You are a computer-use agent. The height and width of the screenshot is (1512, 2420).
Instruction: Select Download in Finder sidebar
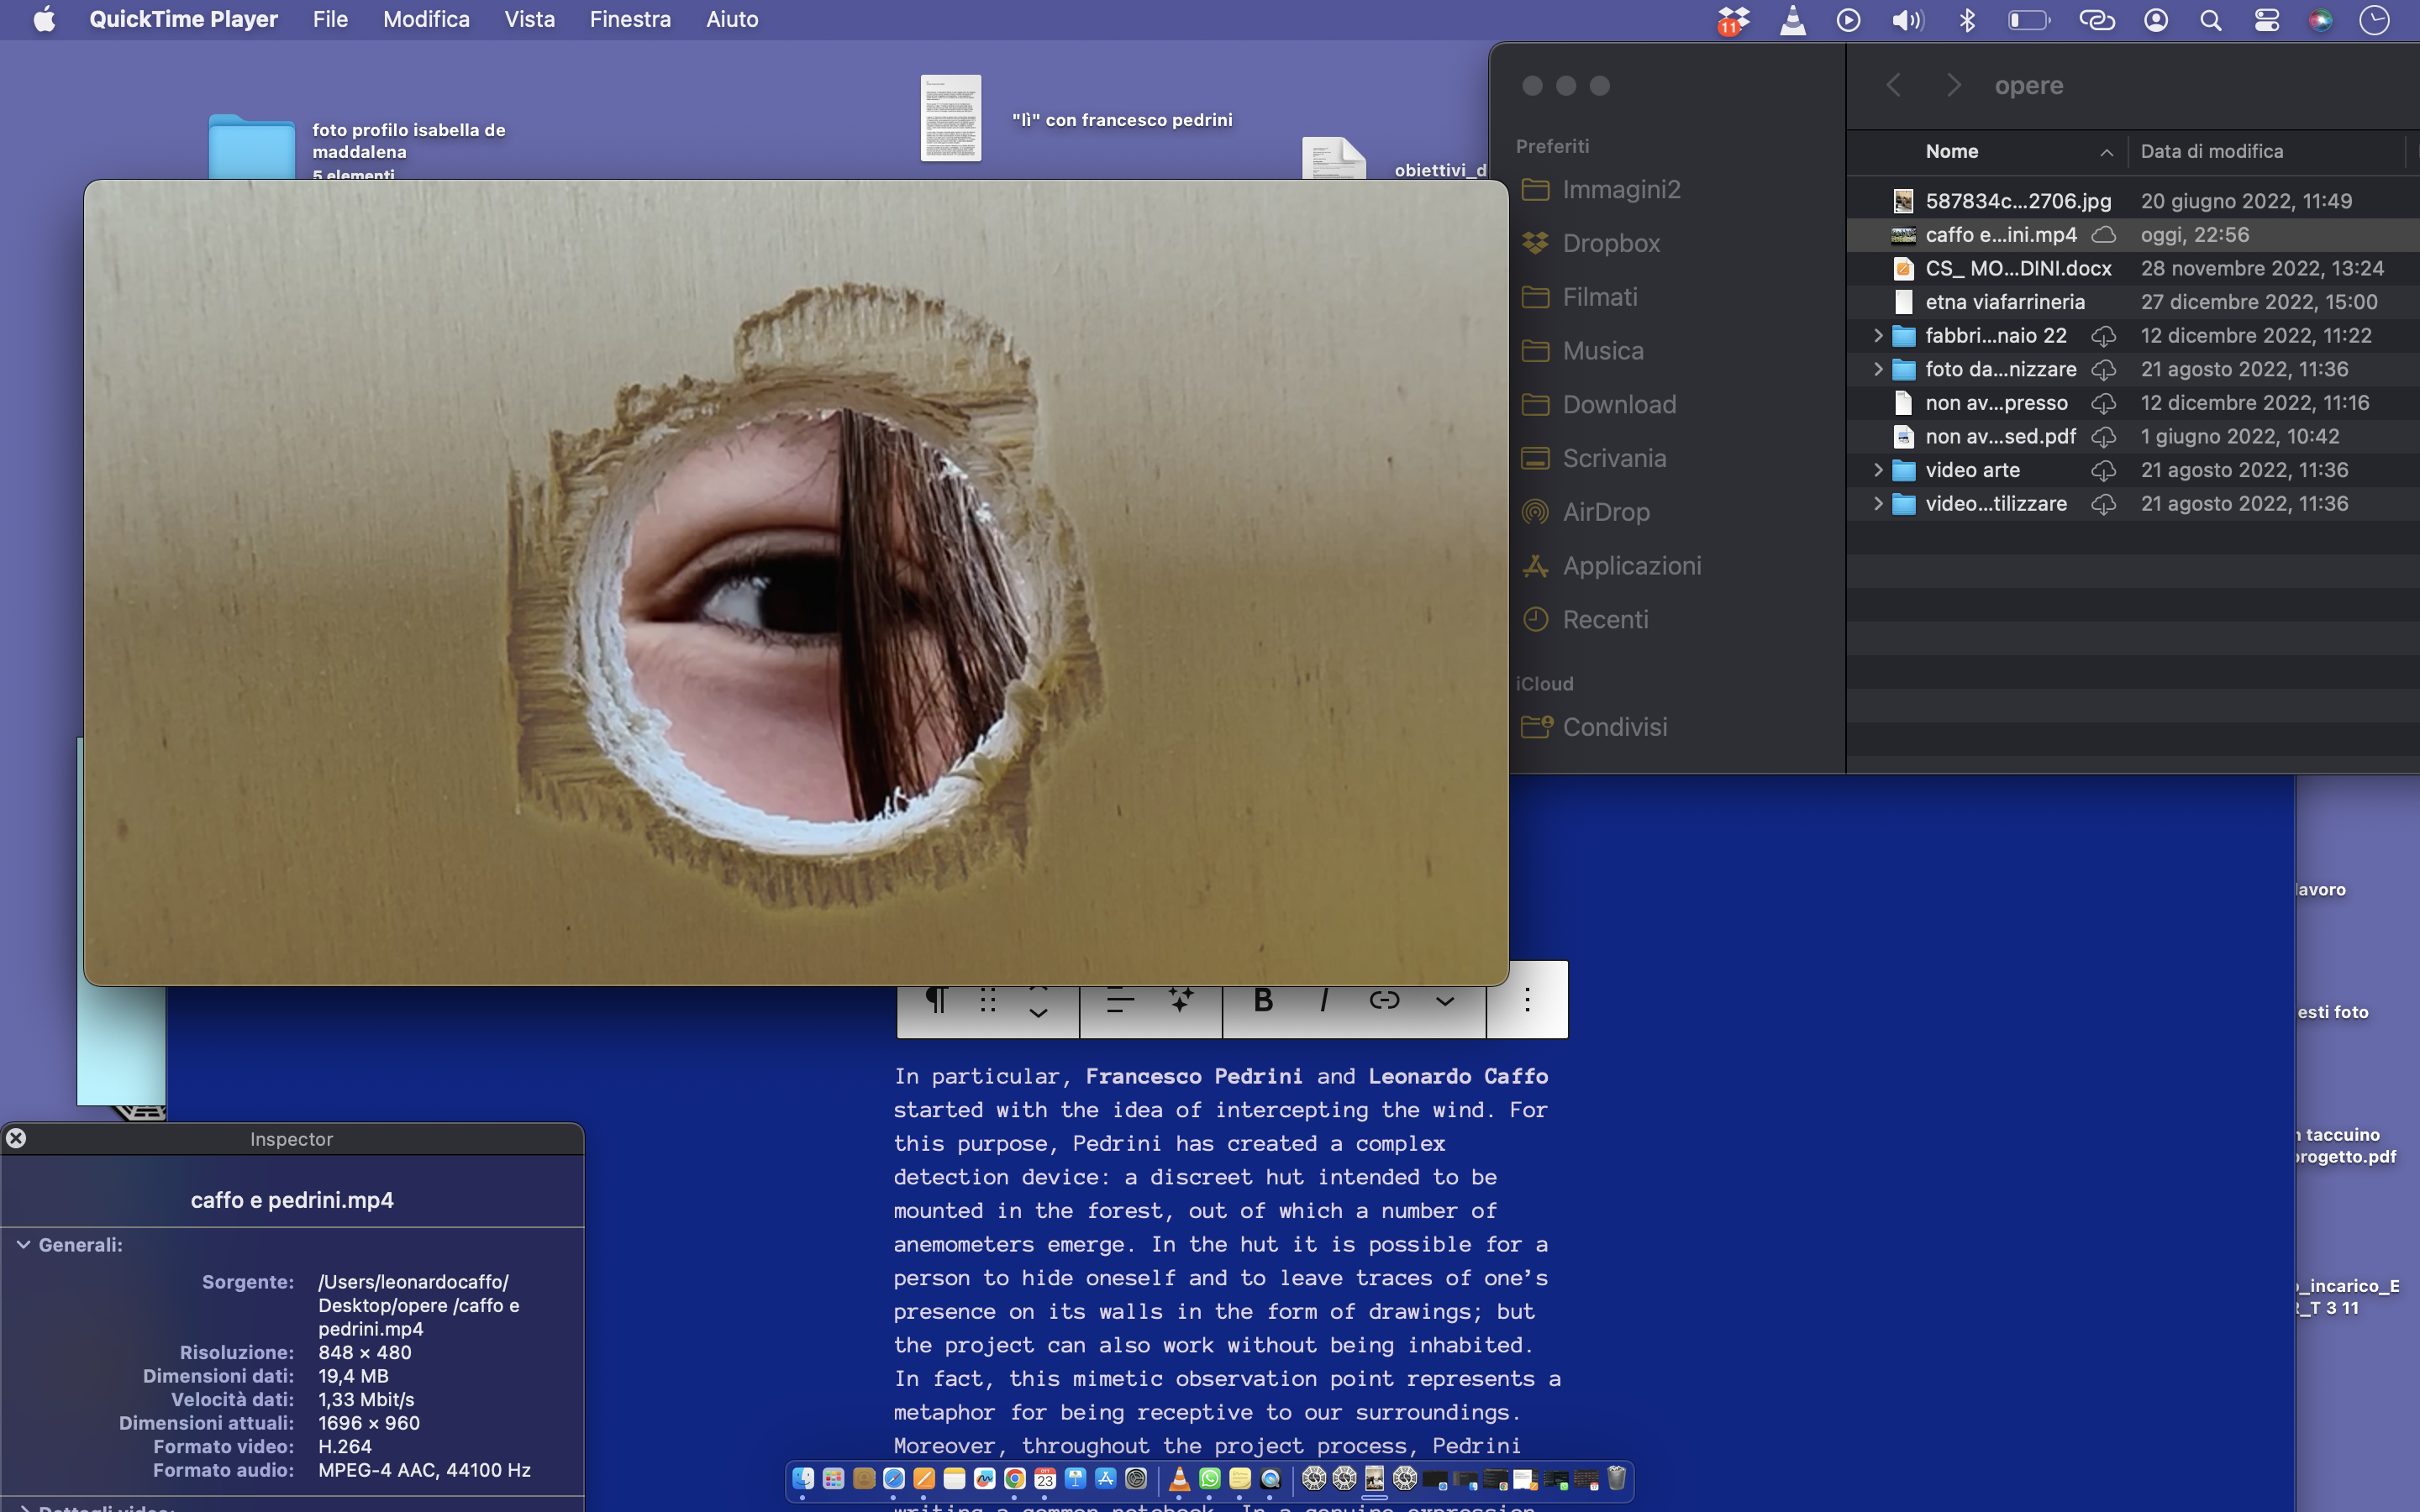(1618, 404)
